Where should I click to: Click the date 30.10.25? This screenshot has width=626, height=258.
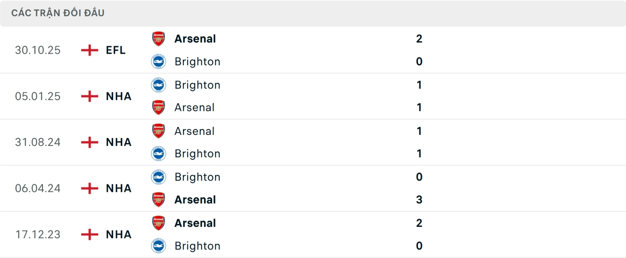coord(37,50)
